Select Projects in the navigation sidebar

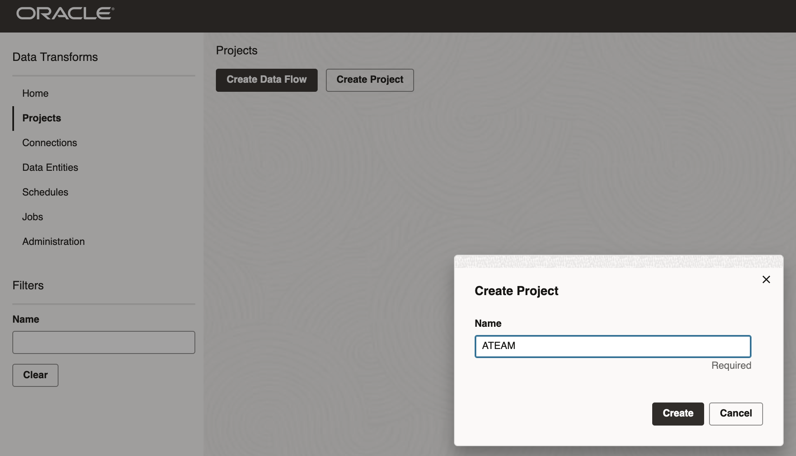pos(41,118)
